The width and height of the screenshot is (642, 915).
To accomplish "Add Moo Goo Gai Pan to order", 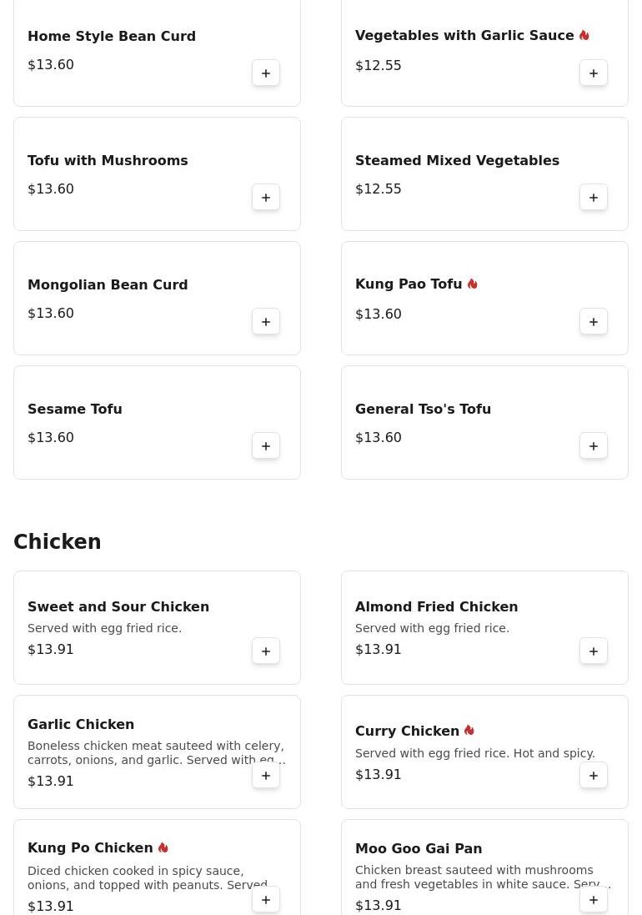I will (594, 900).
